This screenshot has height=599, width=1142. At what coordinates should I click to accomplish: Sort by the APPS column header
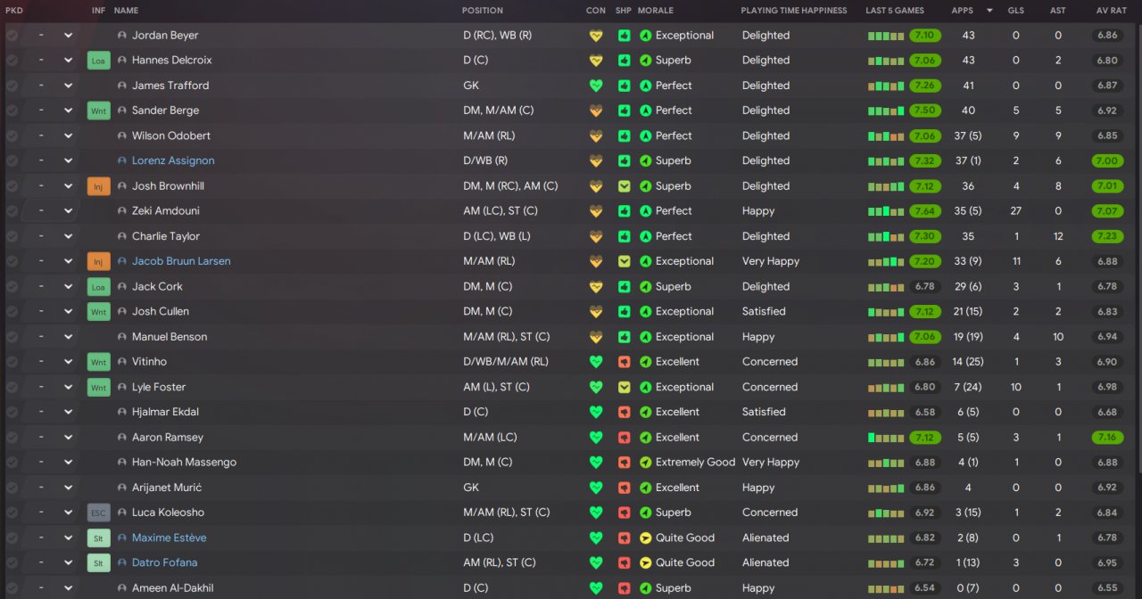963,11
